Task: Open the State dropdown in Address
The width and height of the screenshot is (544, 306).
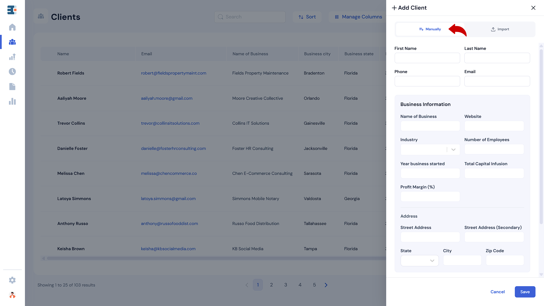Action: point(419,261)
